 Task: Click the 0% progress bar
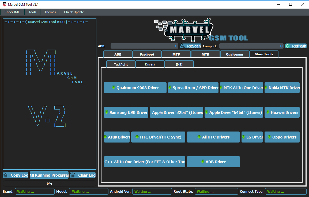tap(50, 184)
